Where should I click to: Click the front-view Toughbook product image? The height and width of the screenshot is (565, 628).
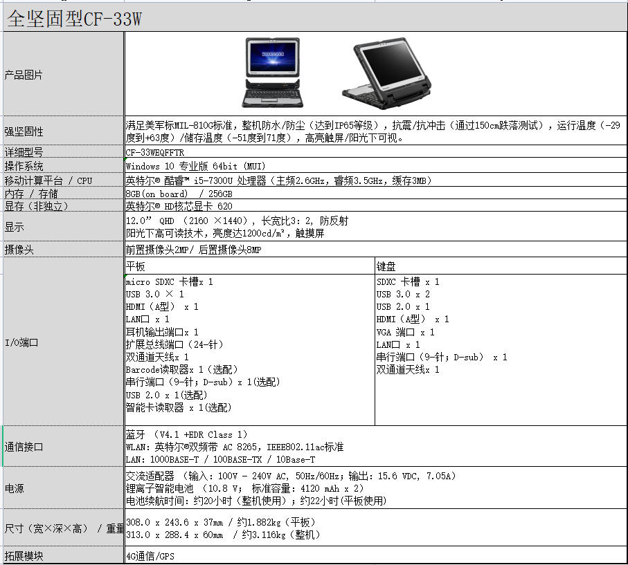click(273, 73)
